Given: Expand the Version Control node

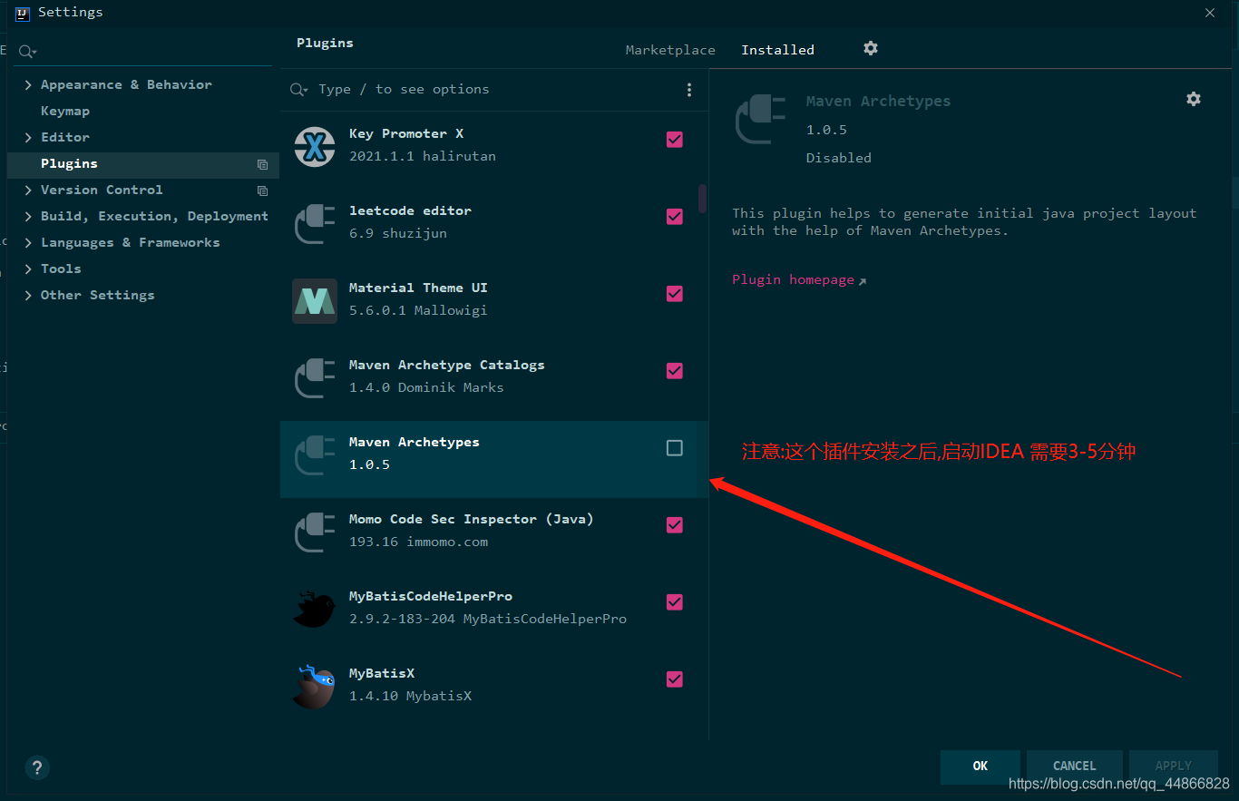Looking at the screenshot, I should (x=28, y=190).
